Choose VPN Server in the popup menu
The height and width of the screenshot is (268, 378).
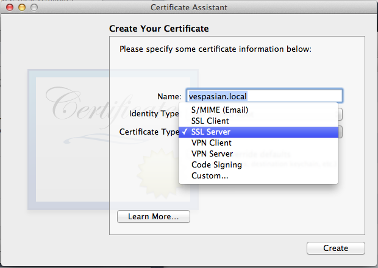click(x=258, y=153)
